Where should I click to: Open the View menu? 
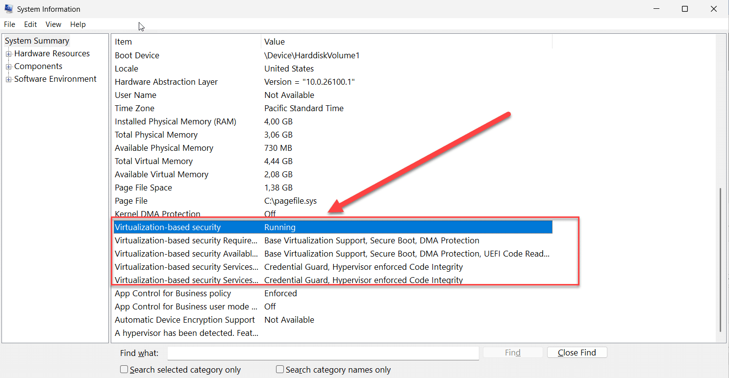pyautogui.click(x=53, y=24)
